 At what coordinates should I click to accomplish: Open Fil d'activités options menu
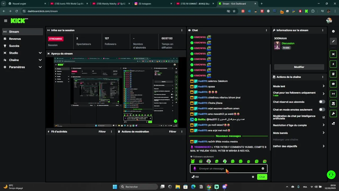[111, 132]
